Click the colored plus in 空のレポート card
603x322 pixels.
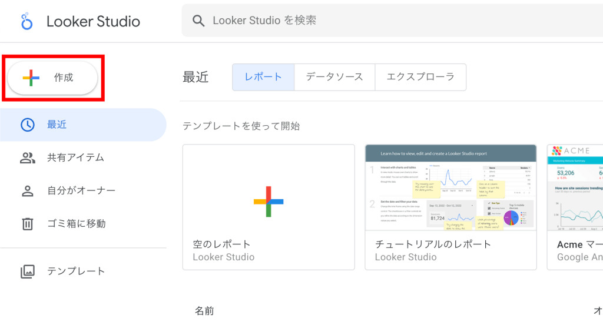(x=269, y=202)
